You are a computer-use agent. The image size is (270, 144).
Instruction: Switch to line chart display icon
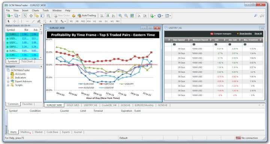114,16
